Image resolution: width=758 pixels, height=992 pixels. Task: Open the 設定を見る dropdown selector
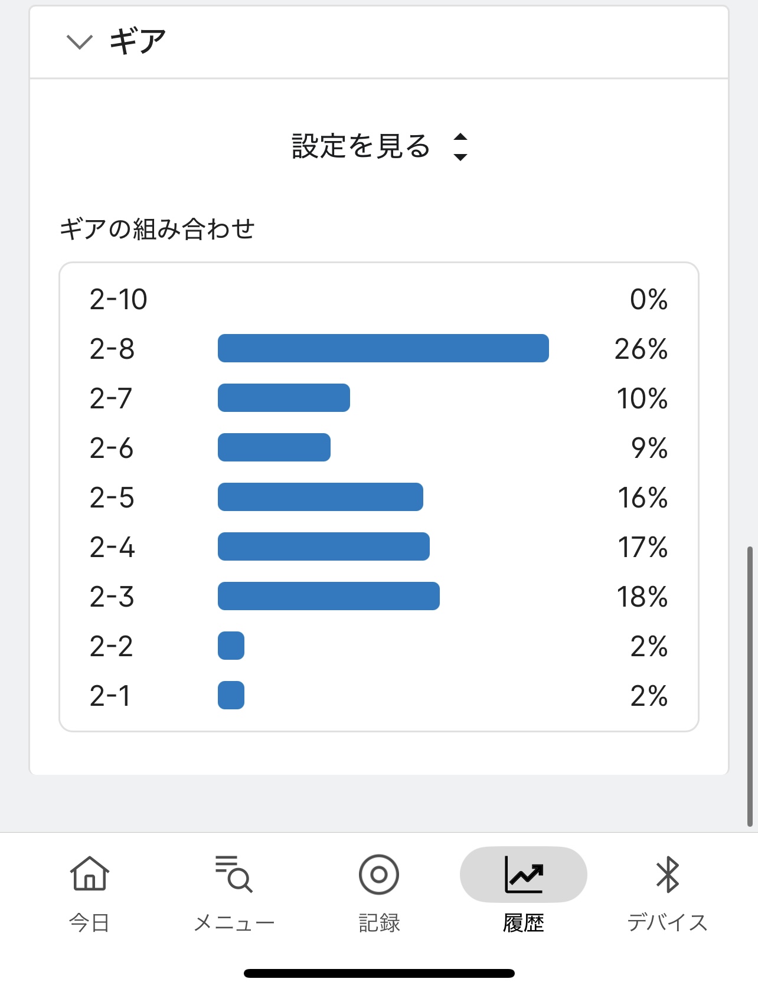[361, 146]
